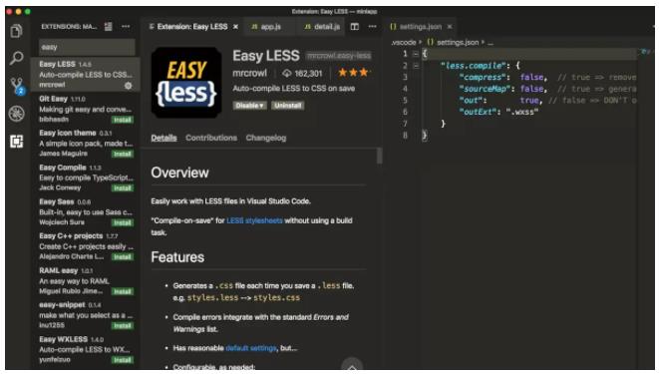Click the mrcrowl publisher name
The width and height of the screenshot is (659, 374).
[249, 73]
